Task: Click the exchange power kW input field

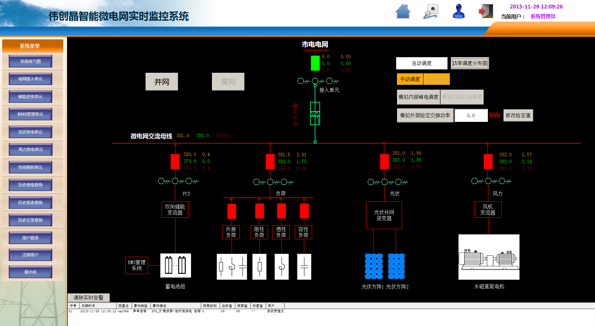Action: click(x=471, y=115)
